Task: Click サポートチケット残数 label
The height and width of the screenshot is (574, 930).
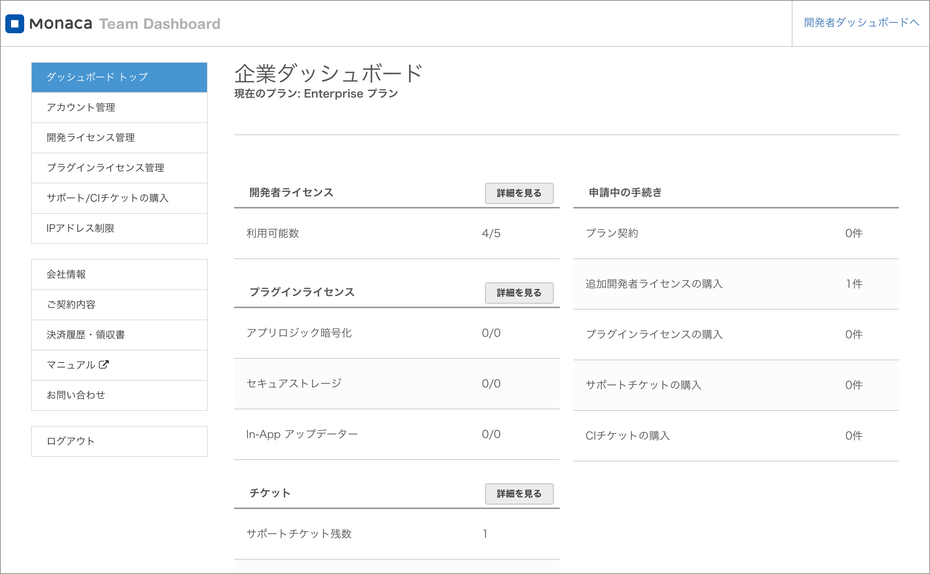Action: tap(299, 534)
